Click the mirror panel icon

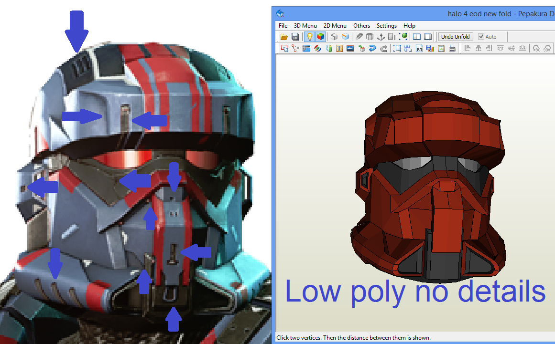(x=392, y=36)
